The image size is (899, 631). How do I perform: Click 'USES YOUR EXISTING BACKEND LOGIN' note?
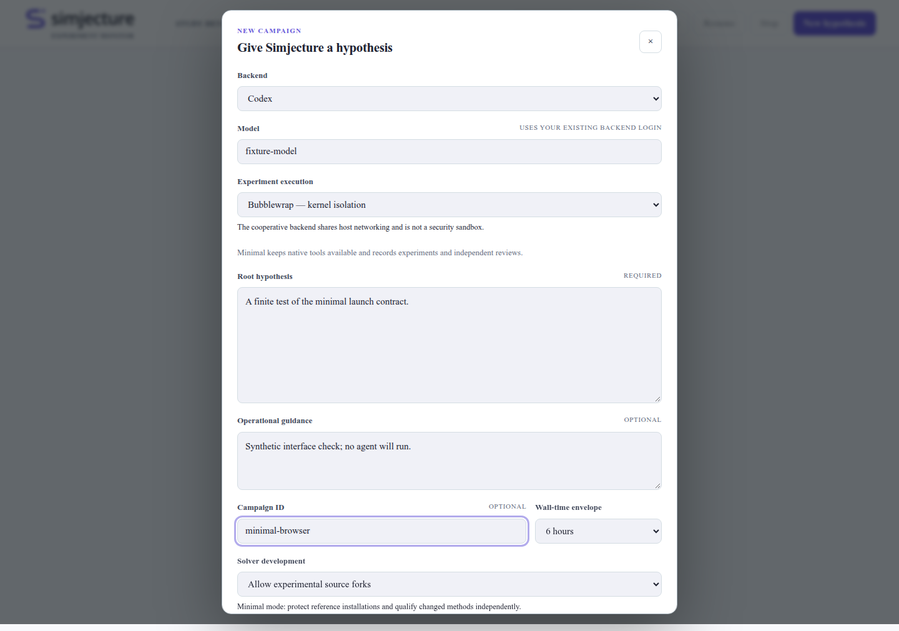pyautogui.click(x=591, y=127)
